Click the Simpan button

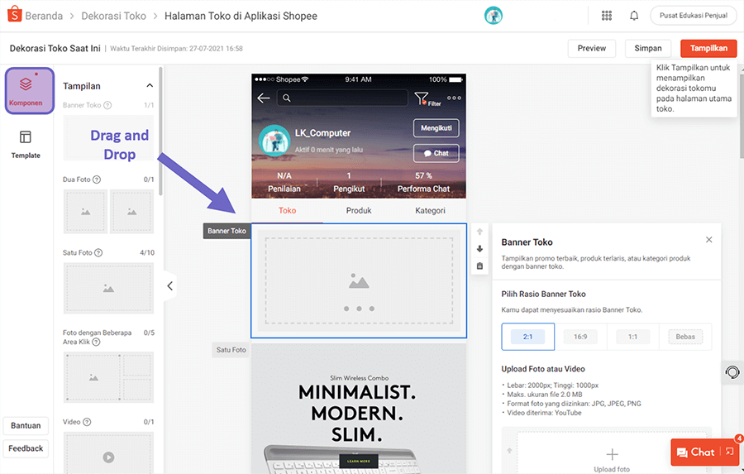pos(648,48)
